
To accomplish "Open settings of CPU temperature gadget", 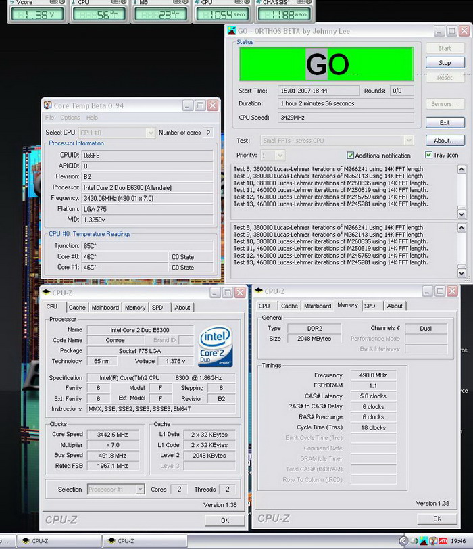I will point(115,2).
